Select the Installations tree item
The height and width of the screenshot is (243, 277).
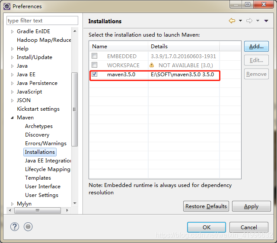40,152
